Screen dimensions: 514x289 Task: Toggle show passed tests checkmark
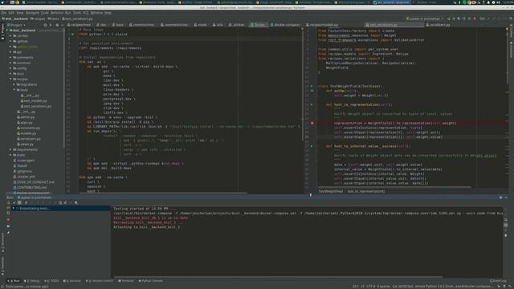click(14, 202)
